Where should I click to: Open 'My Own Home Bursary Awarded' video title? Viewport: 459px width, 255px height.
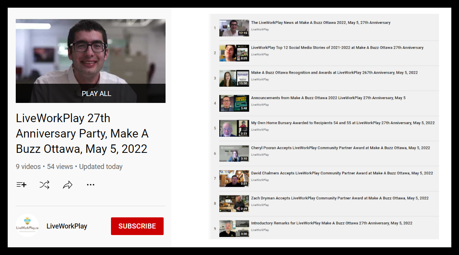pos(343,123)
